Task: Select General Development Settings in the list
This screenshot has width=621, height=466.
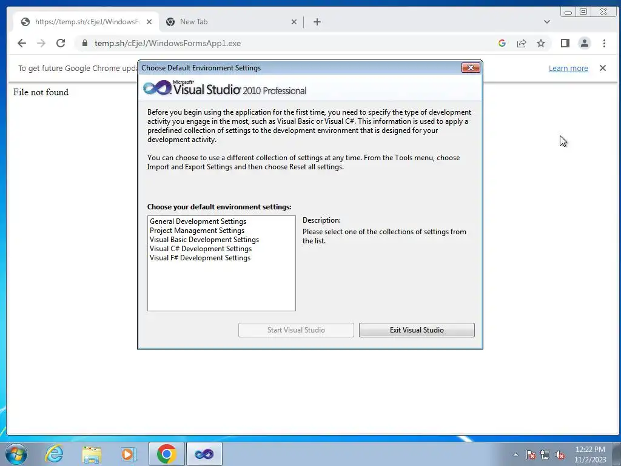Action: pyautogui.click(x=198, y=221)
